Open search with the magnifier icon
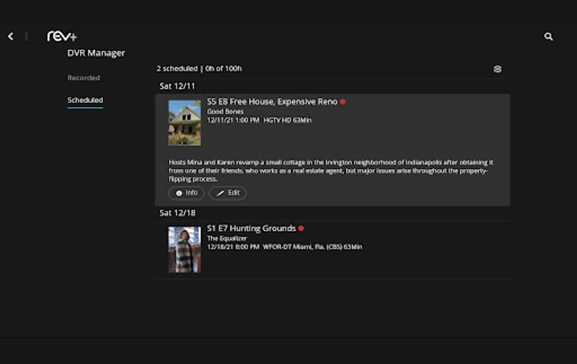Image resolution: width=577 pixels, height=364 pixels. click(x=548, y=37)
